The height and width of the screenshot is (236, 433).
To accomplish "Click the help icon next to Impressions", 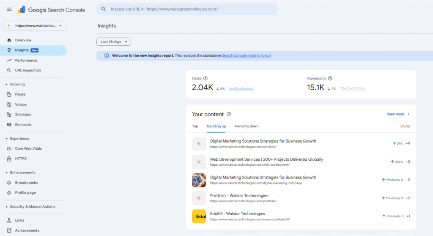I will [330, 79].
